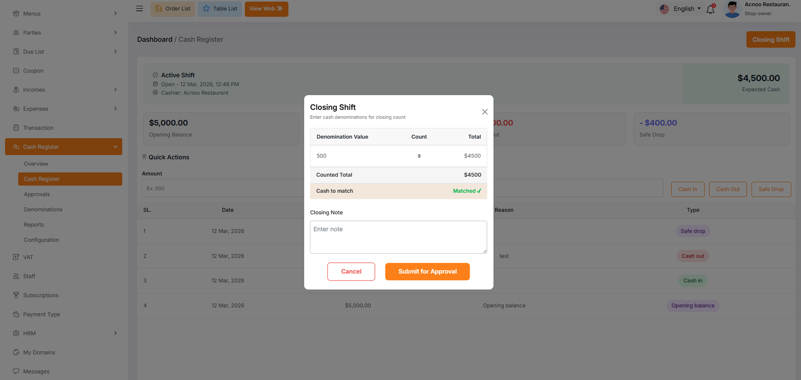Close the Closing Shift dialog
Screen dimensions: 801x380
point(485,112)
